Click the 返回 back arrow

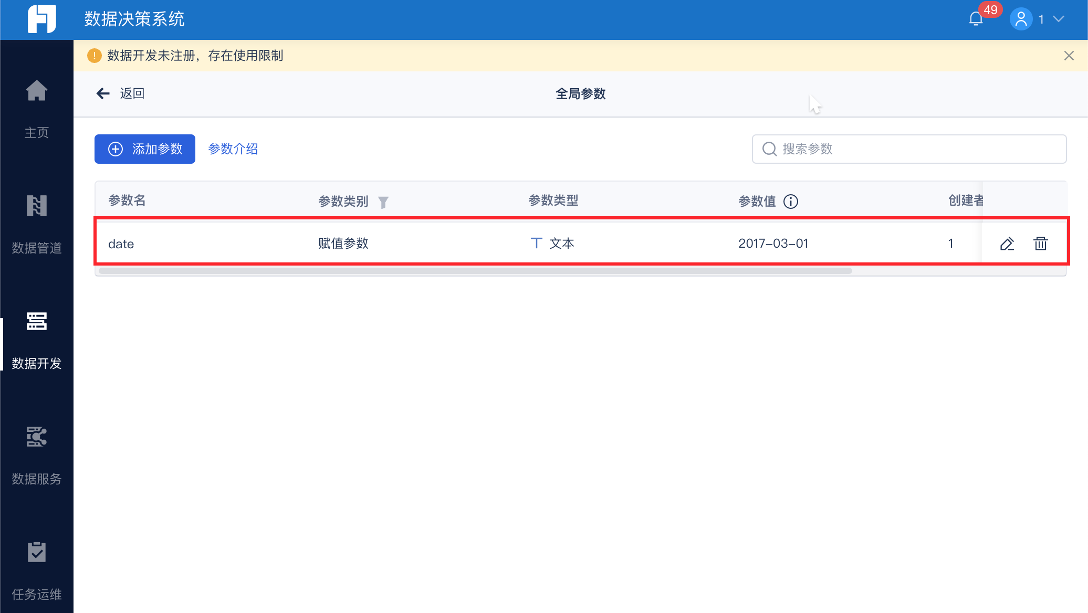(x=103, y=93)
